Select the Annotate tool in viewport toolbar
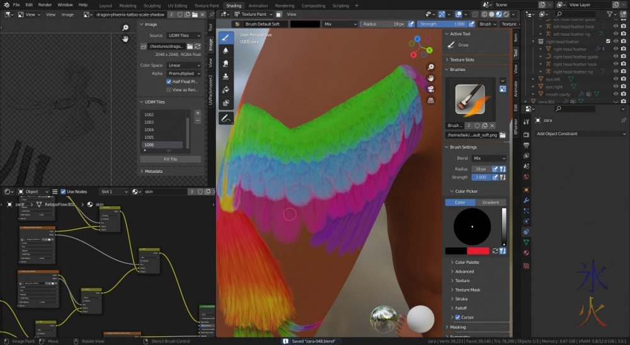 click(x=226, y=118)
